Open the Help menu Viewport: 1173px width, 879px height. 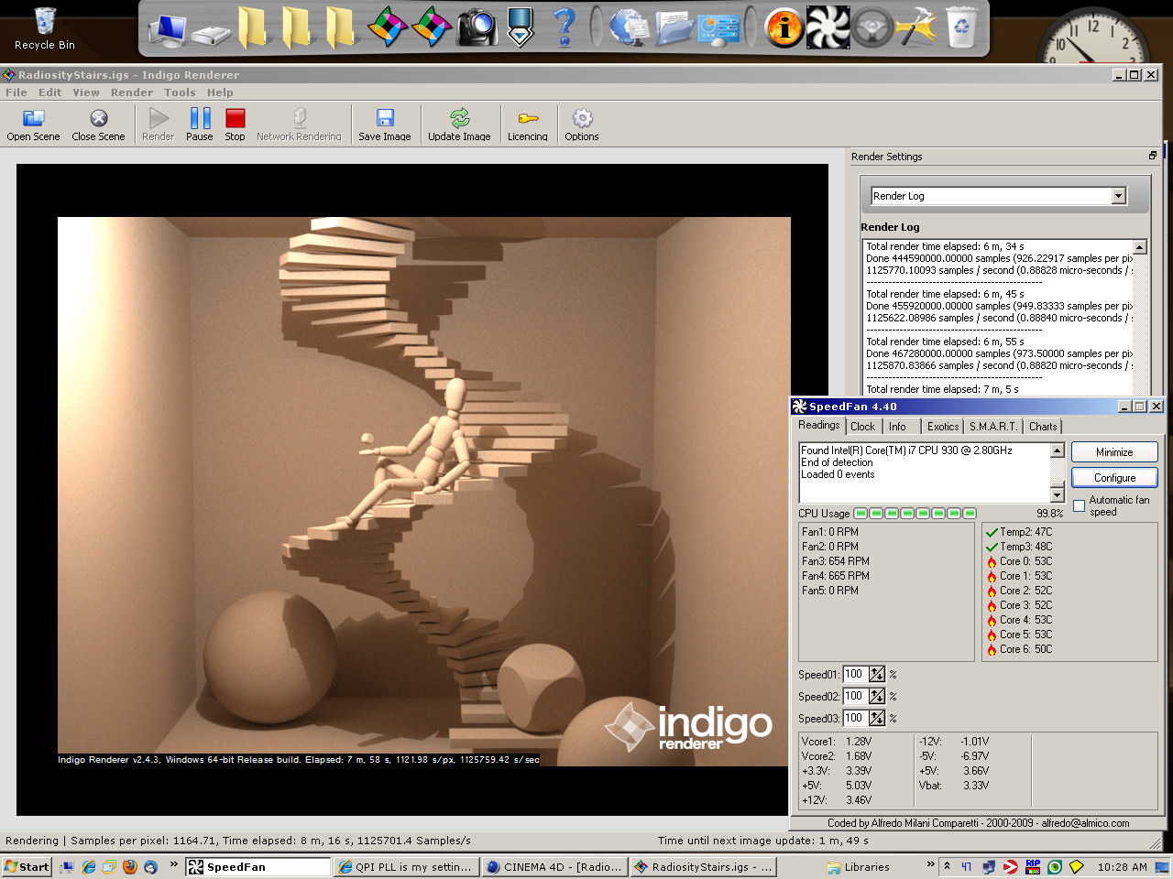coord(220,92)
